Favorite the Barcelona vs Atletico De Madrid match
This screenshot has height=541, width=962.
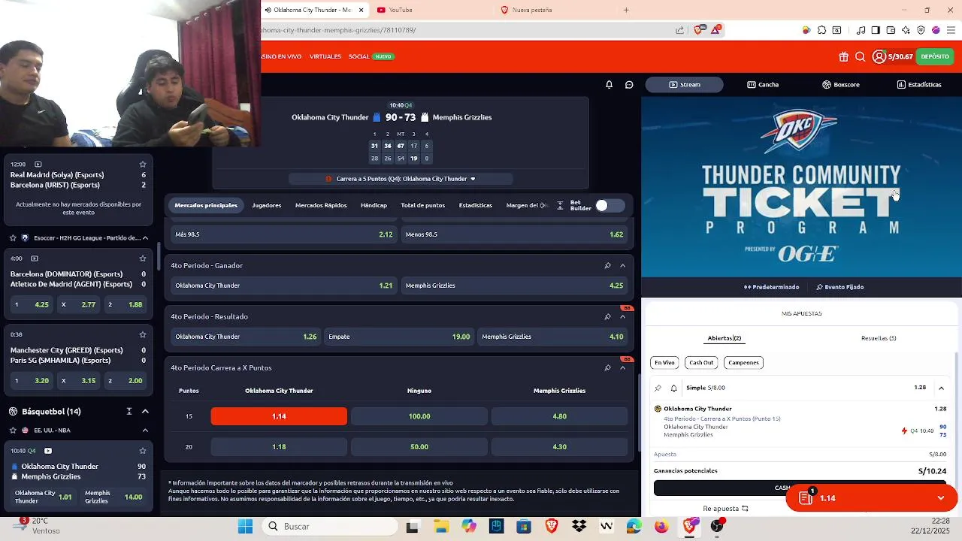(143, 258)
